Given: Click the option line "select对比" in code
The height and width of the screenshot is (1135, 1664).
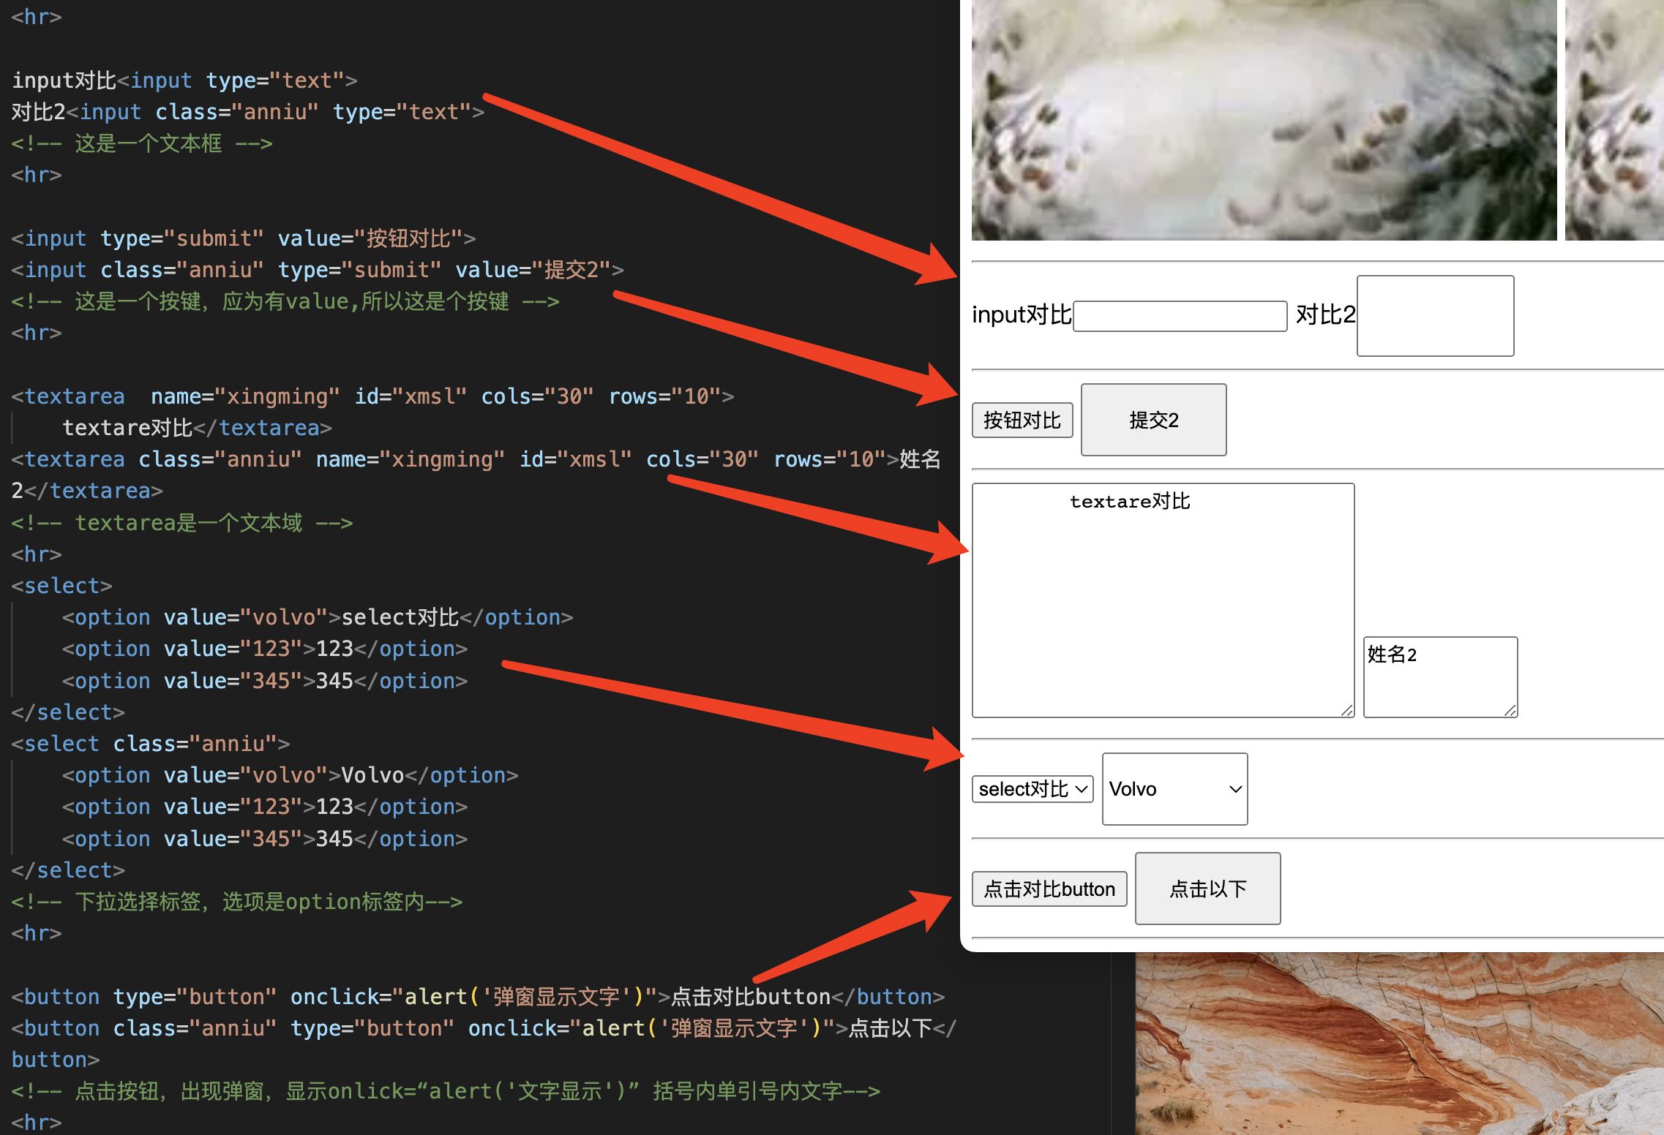Looking at the screenshot, I should coord(318,617).
